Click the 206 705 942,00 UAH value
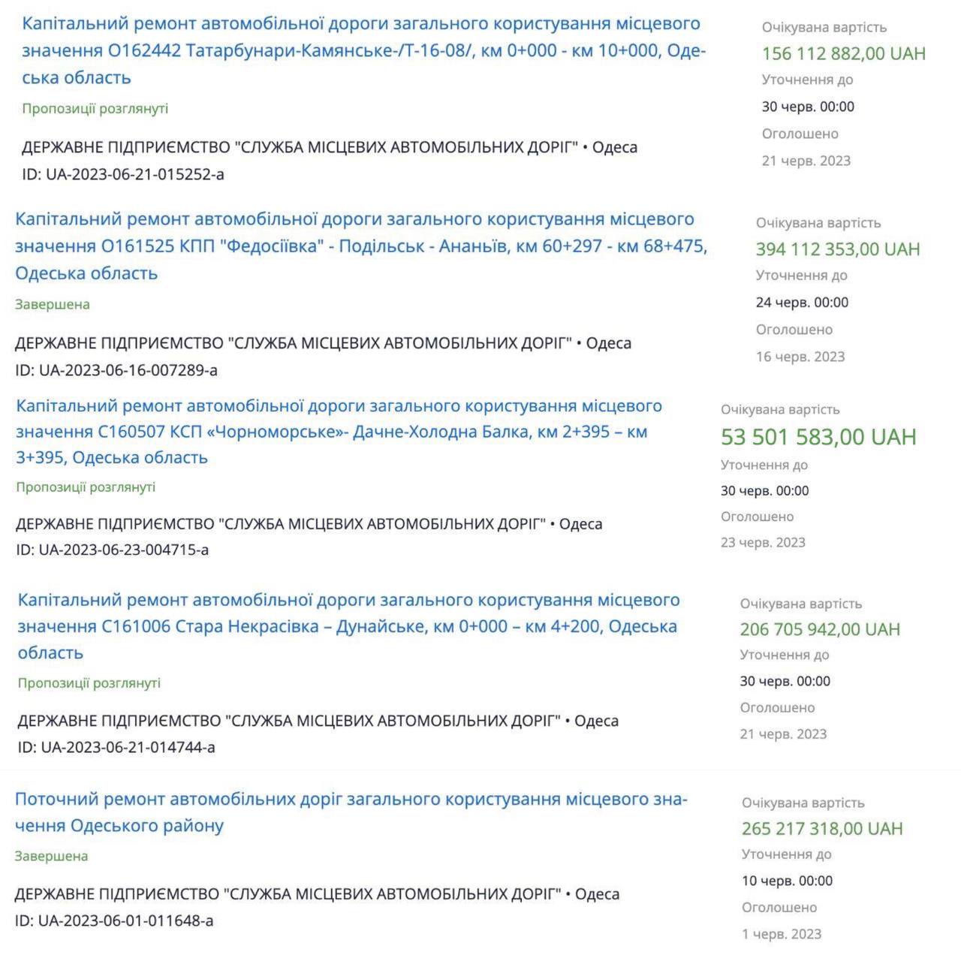The height and width of the screenshot is (961, 961). [820, 629]
